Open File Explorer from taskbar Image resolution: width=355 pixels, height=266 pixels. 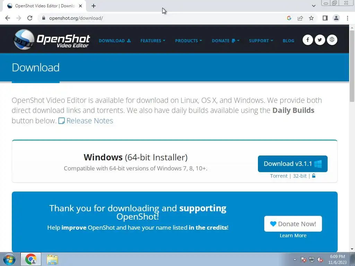point(52,259)
